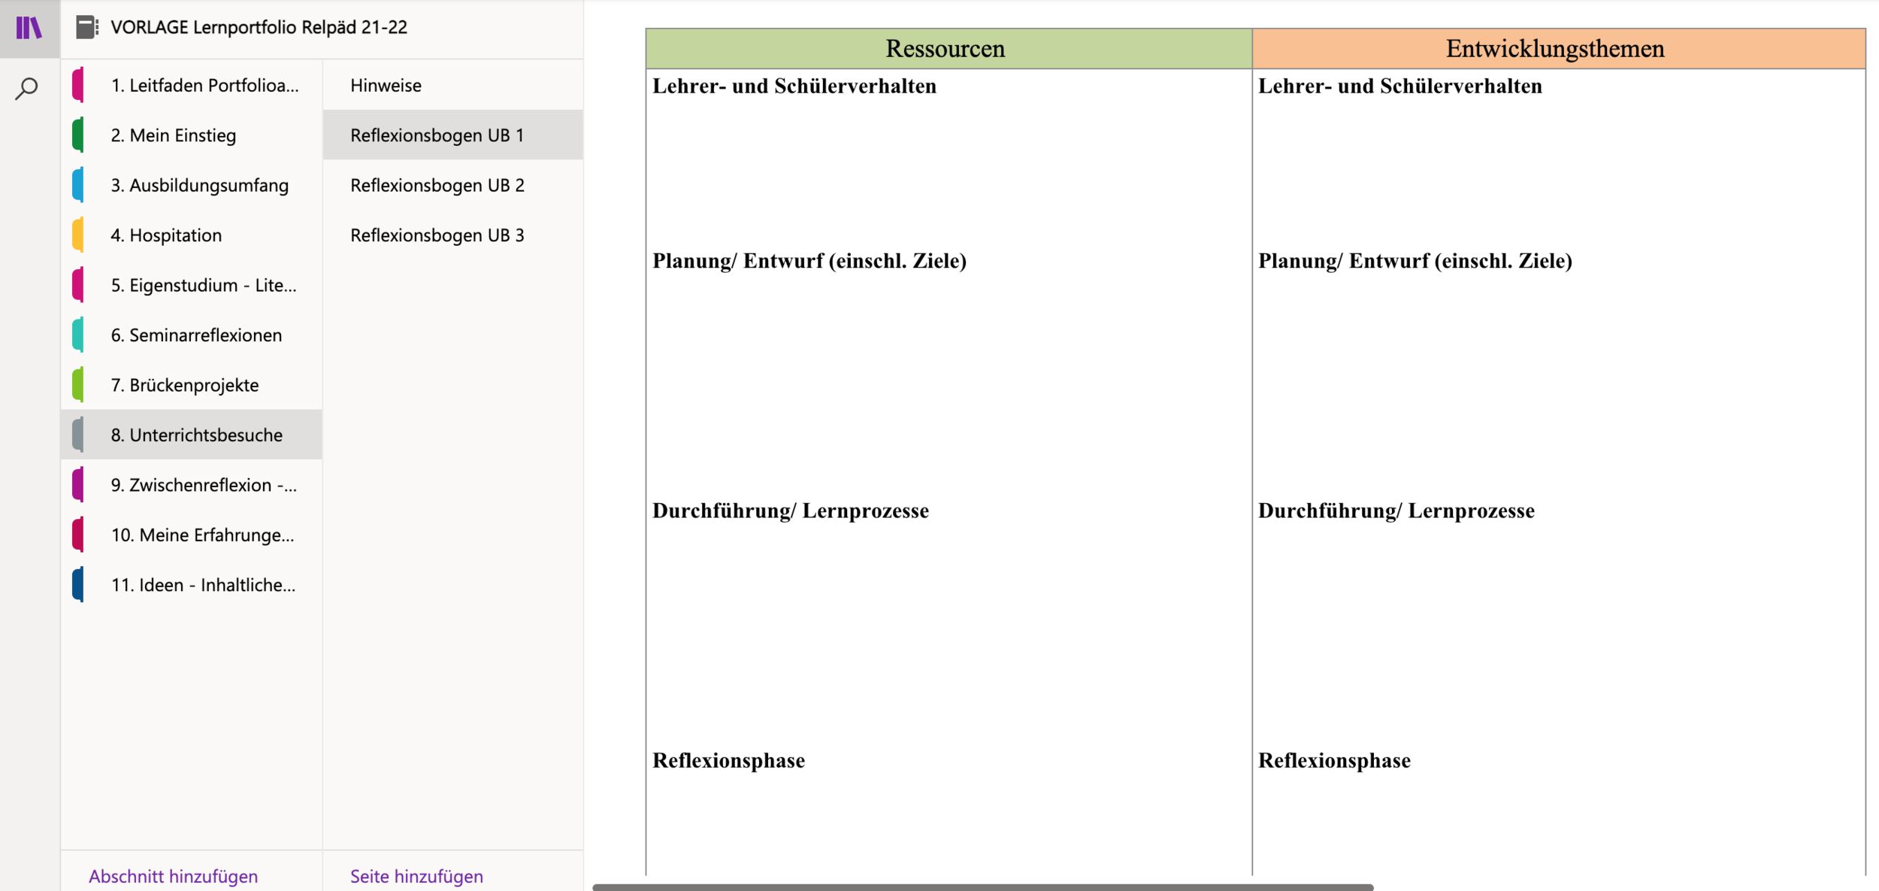Open section 9. Zwischenreflexion

coord(203,485)
